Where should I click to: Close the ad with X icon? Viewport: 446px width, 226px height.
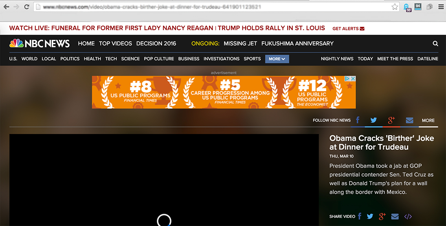pyautogui.click(x=353, y=78)
